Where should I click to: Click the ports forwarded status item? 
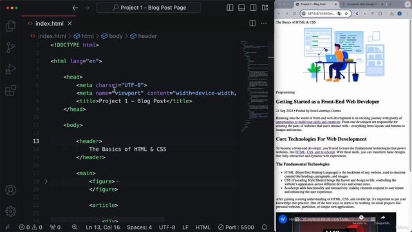point(55,227)
